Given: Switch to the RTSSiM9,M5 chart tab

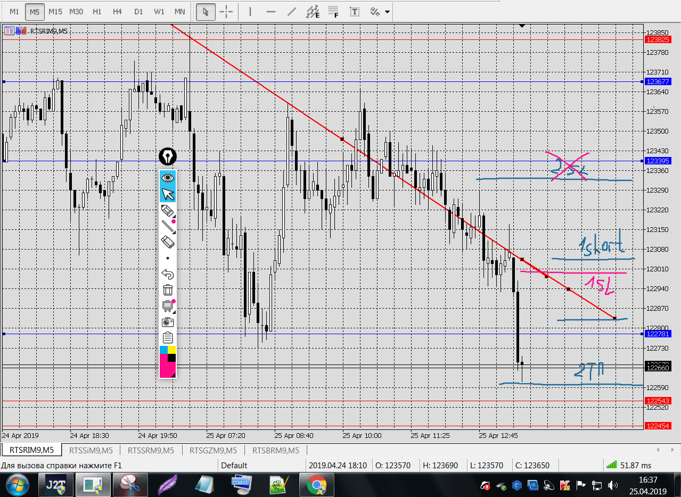Looking at the screenshot, I should (x=91, y=450).
